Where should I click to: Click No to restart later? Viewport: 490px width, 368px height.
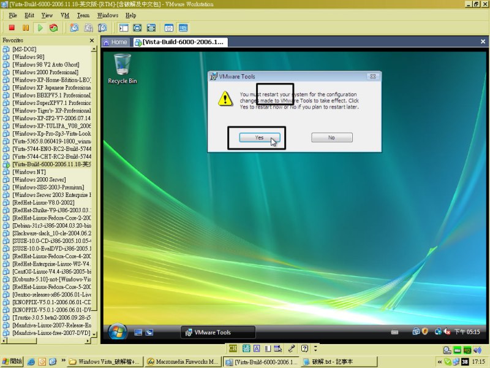[331, 137]
